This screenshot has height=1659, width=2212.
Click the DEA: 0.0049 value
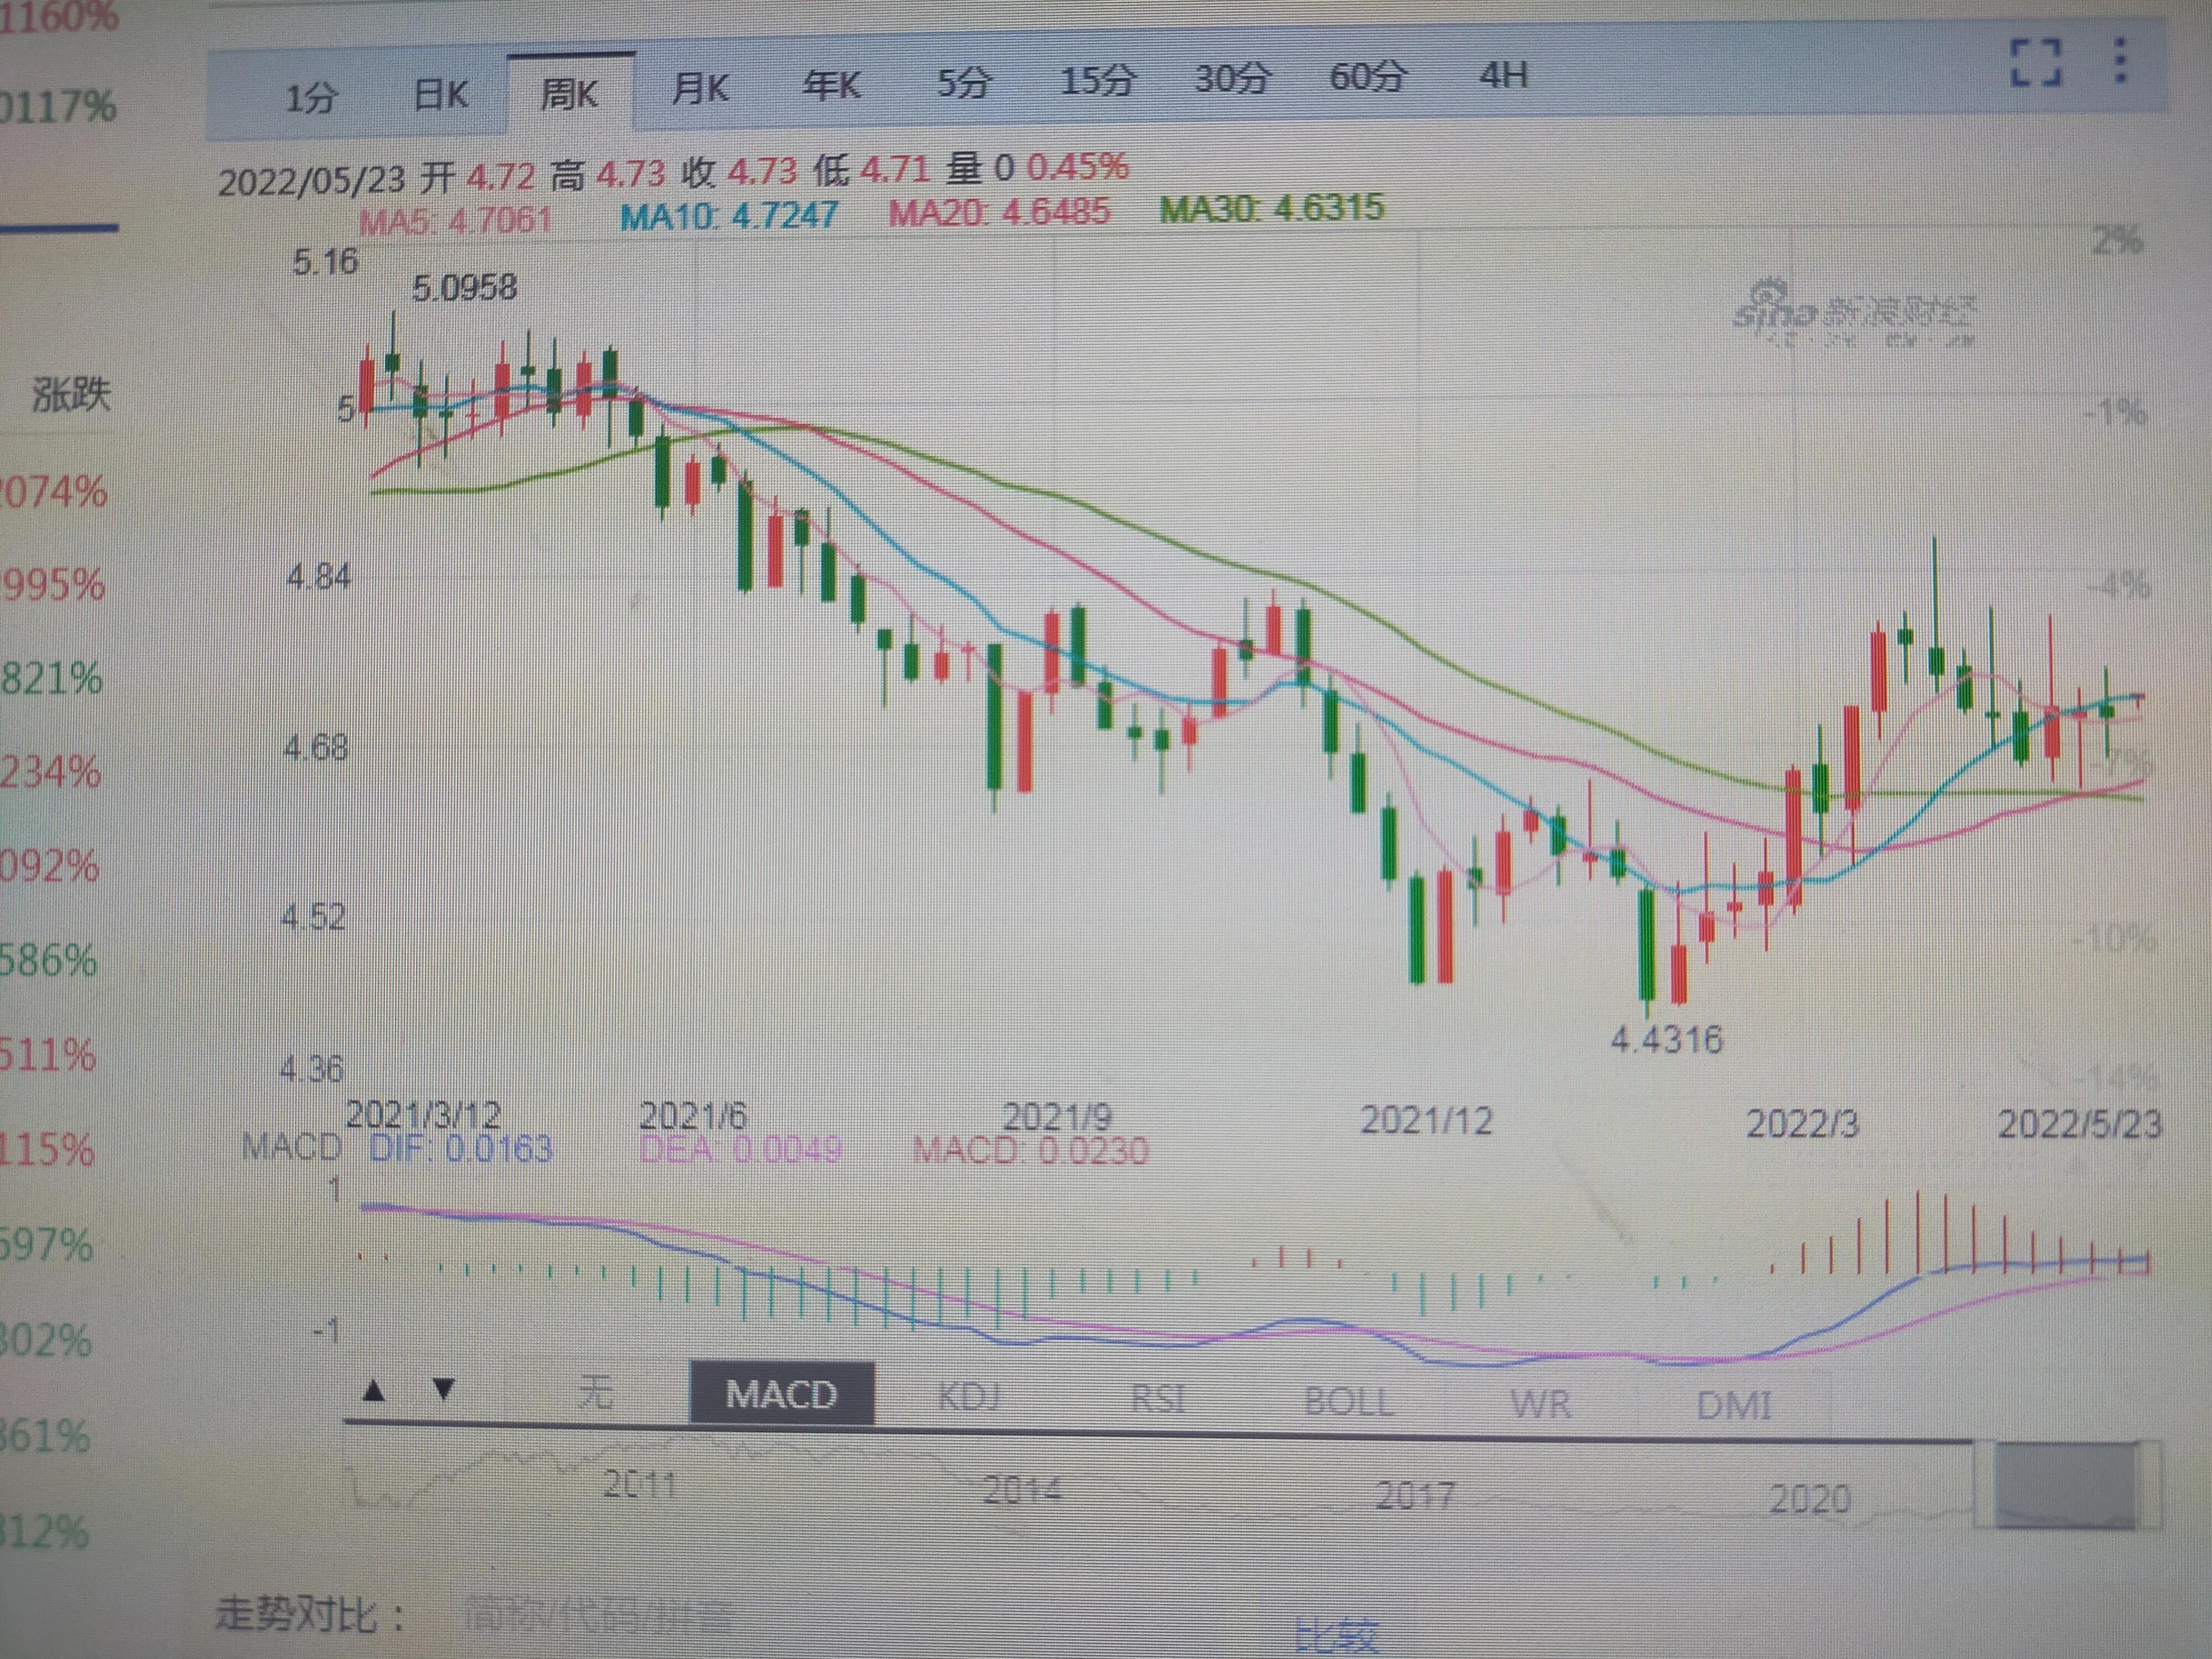click(740, 1150)
